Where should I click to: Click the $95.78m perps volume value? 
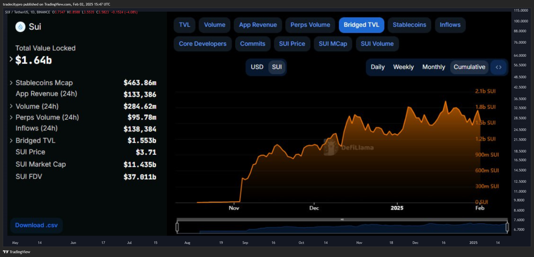click(x=142, y=117)
